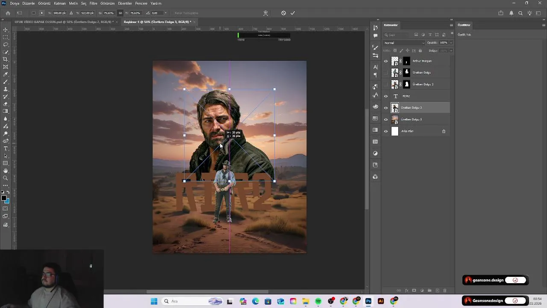The width and height of the screenshot is (547, 308).
Task: Open the History panel icon
Action: click(375, 28)
